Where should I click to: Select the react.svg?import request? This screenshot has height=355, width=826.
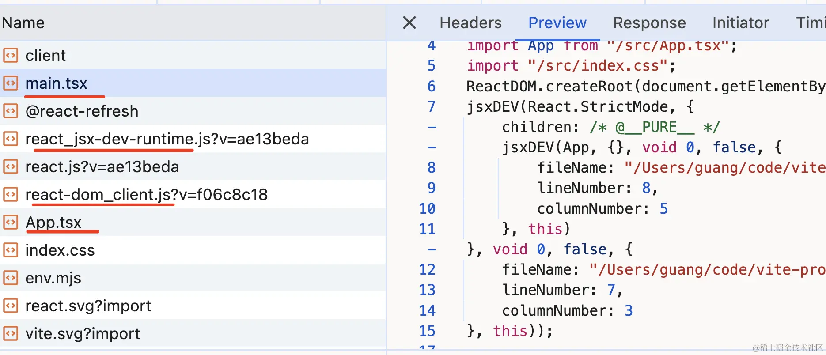click(x=193, y=306)
